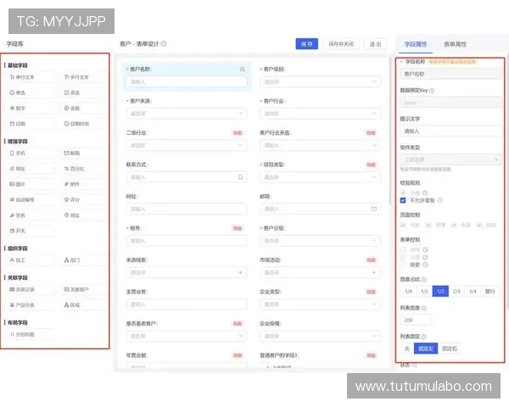This screenshot has height=407, width=509.
Task: Open the 是否是老客户 dropdown
Action: click(x=187, y=337)
